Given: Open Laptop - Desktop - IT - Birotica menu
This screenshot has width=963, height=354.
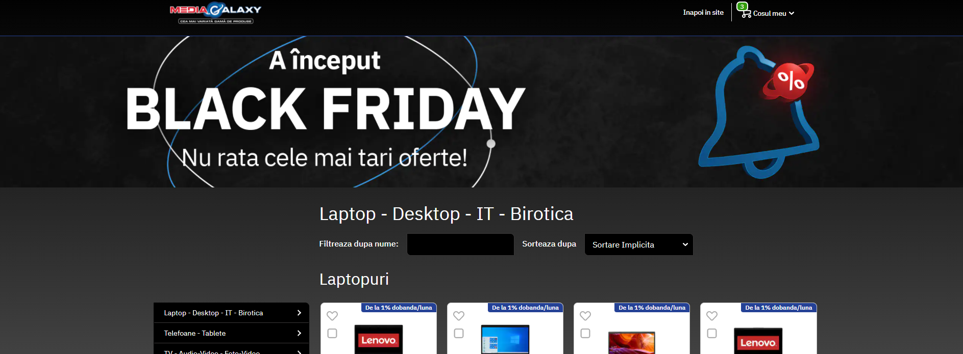Looking at the screenshot, I should click(x=231, y=313).
